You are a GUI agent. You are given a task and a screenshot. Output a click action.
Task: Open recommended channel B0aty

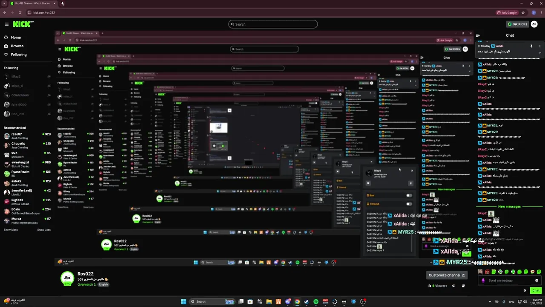tap(27, 211)
